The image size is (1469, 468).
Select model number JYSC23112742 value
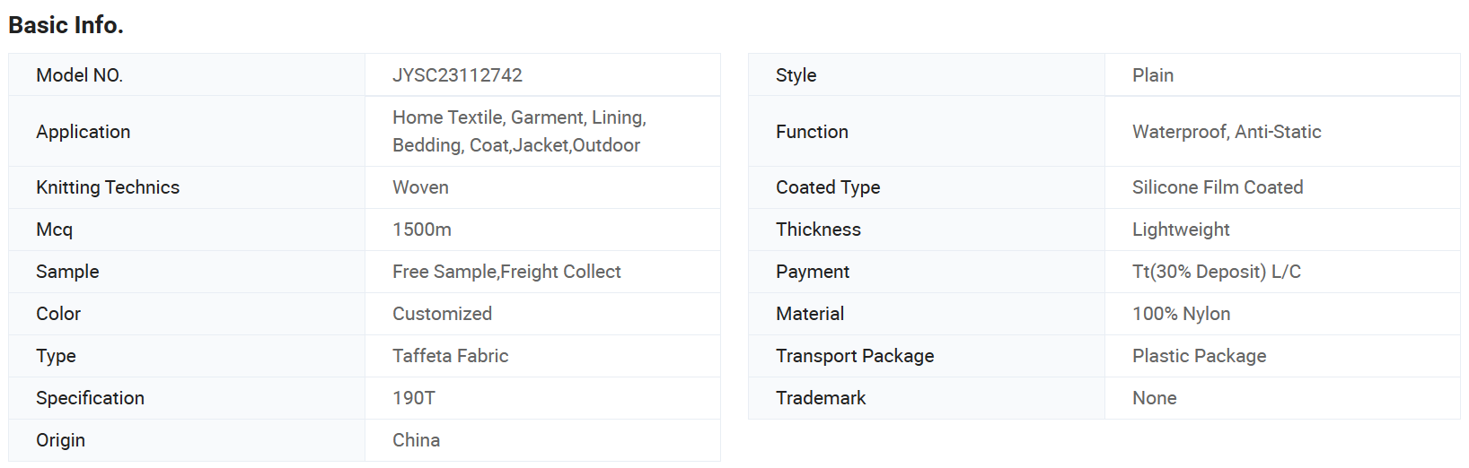[x=457, y=75]
